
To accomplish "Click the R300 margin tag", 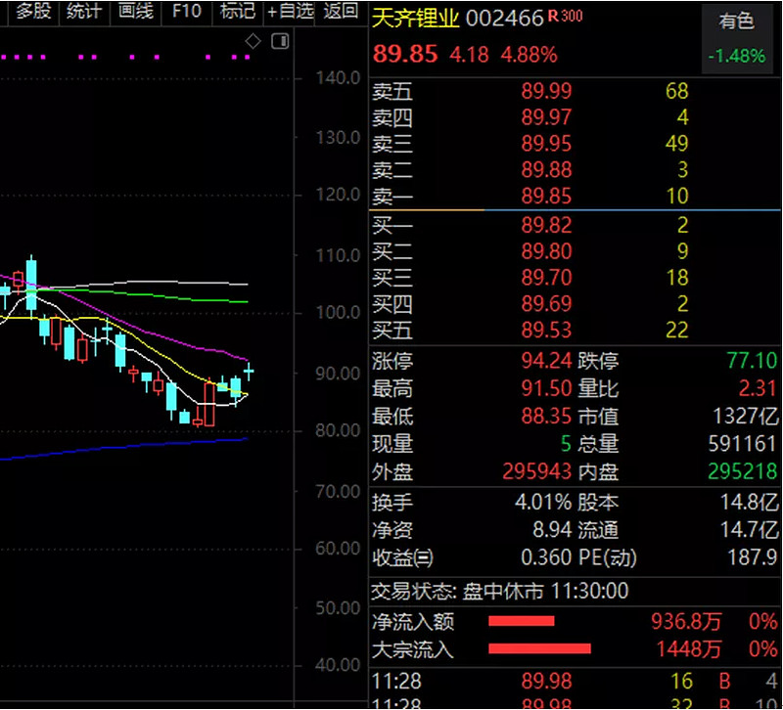I will click(566, 17).
